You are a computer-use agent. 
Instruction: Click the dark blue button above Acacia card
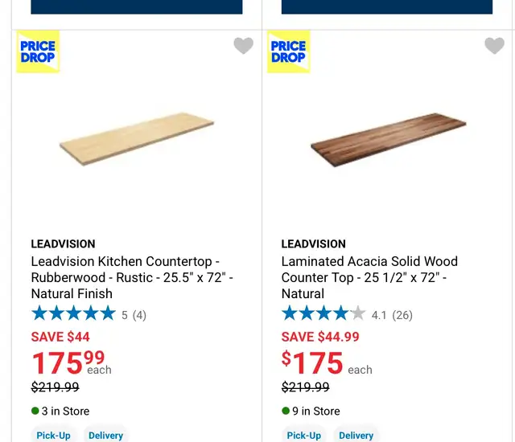click(x=387, y=7)
